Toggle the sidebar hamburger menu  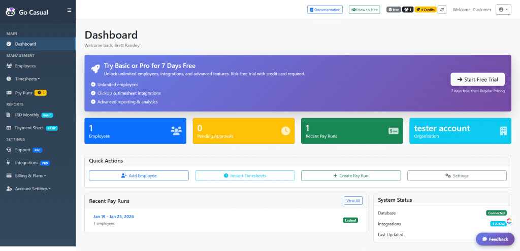(x=69, y=10)
